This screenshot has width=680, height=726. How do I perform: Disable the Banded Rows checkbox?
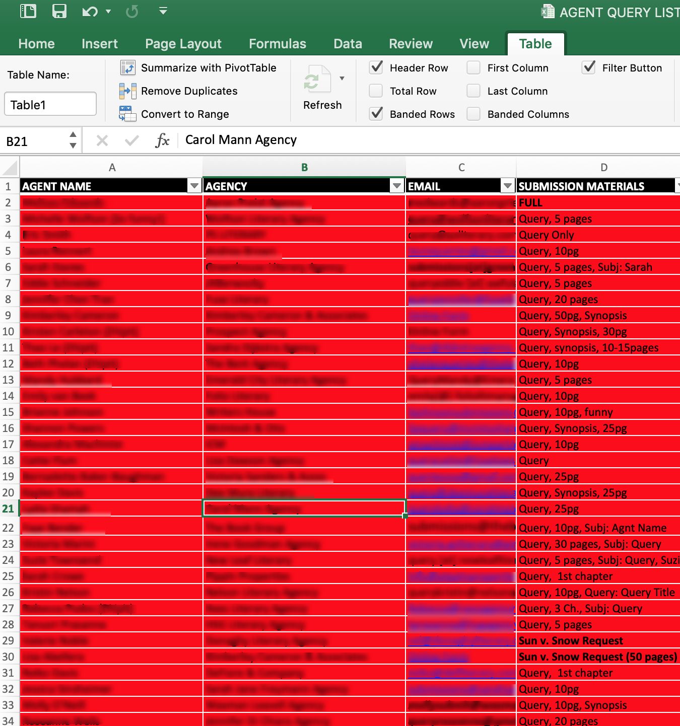pos(376,114)
